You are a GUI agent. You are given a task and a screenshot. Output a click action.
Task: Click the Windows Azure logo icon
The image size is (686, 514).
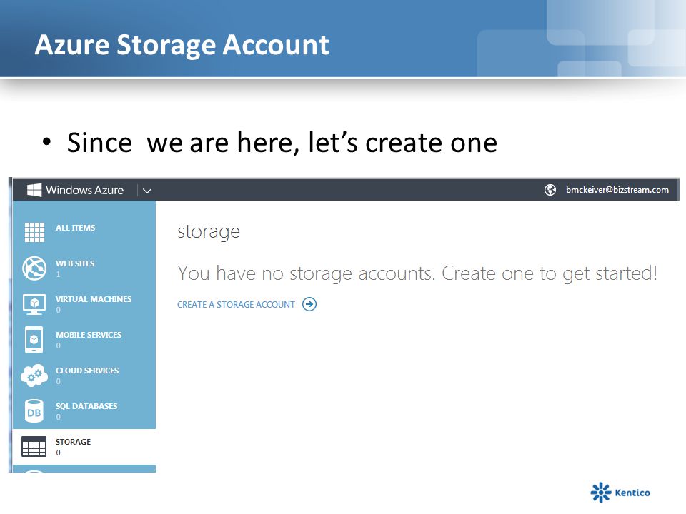coord(34,190)
